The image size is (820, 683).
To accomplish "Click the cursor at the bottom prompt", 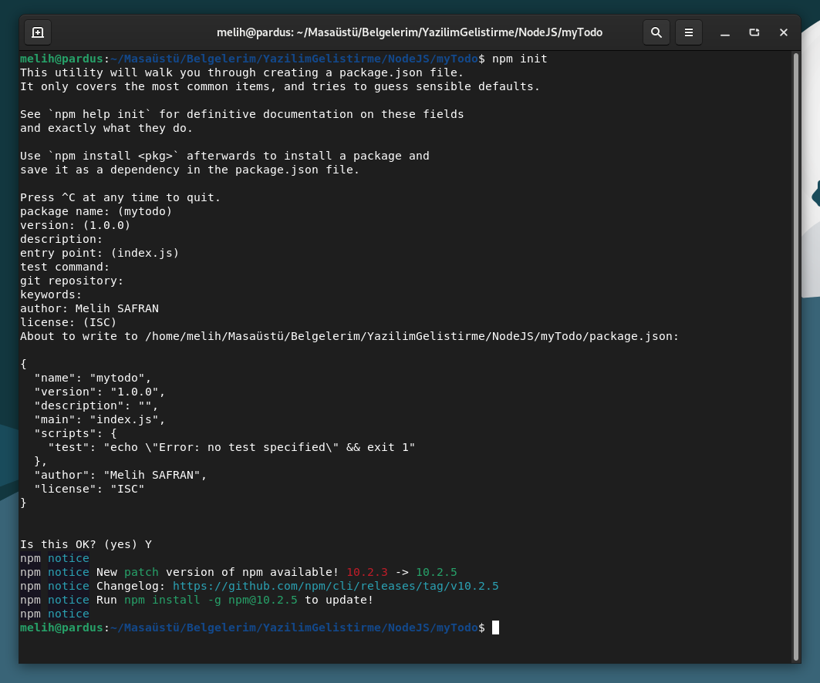I will tap(495, 627).
